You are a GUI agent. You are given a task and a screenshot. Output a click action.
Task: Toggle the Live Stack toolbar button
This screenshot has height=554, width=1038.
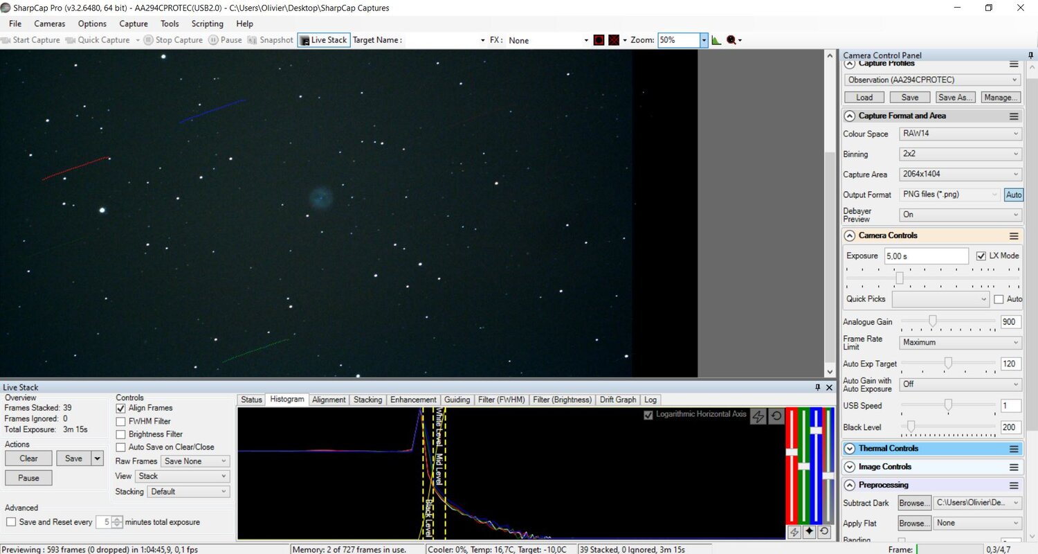[x=323, y=40]
